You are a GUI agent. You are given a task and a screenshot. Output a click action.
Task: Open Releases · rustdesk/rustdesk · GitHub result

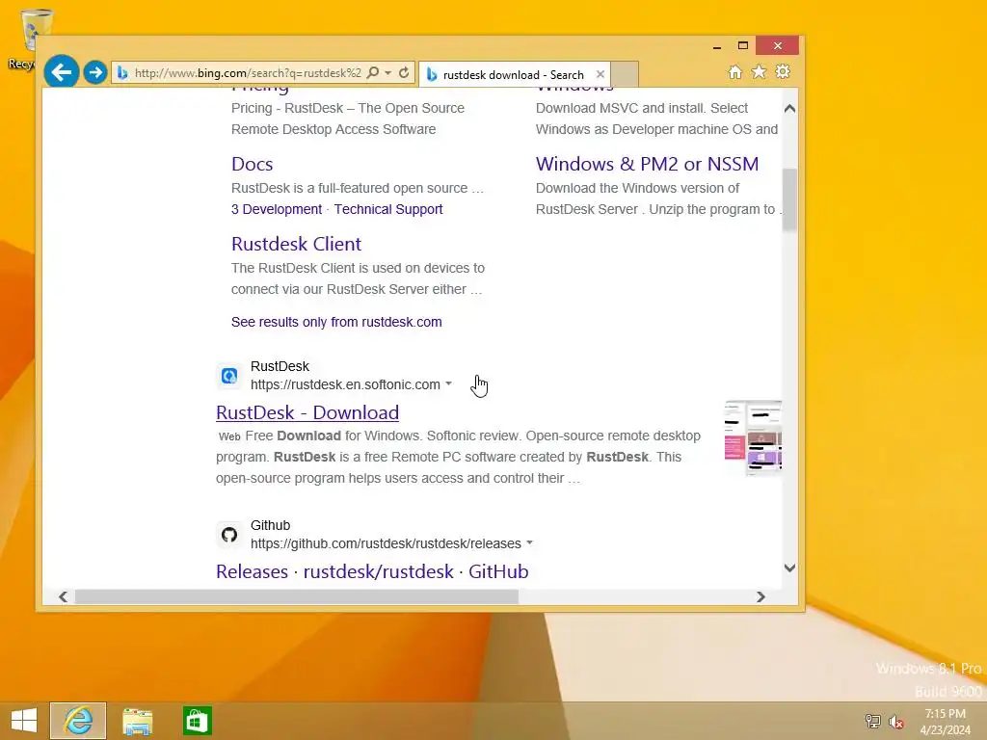(372, 572)
